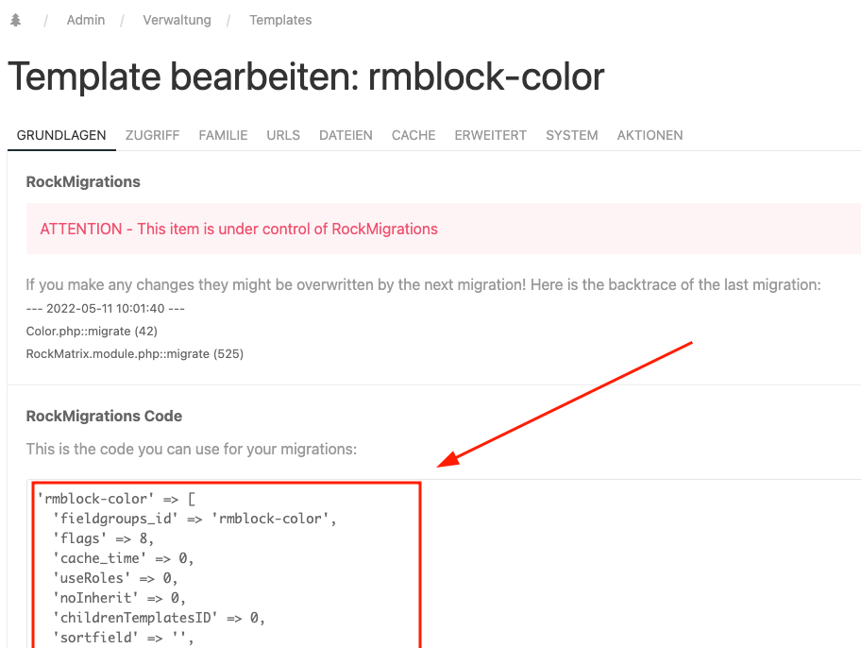Switch to the SYSTEM tab
This screenshot has height=648, width=861.
(x=571, y=135)
